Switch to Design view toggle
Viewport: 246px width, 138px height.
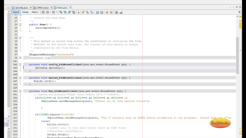pyautogui.click(x=25, y=12)
